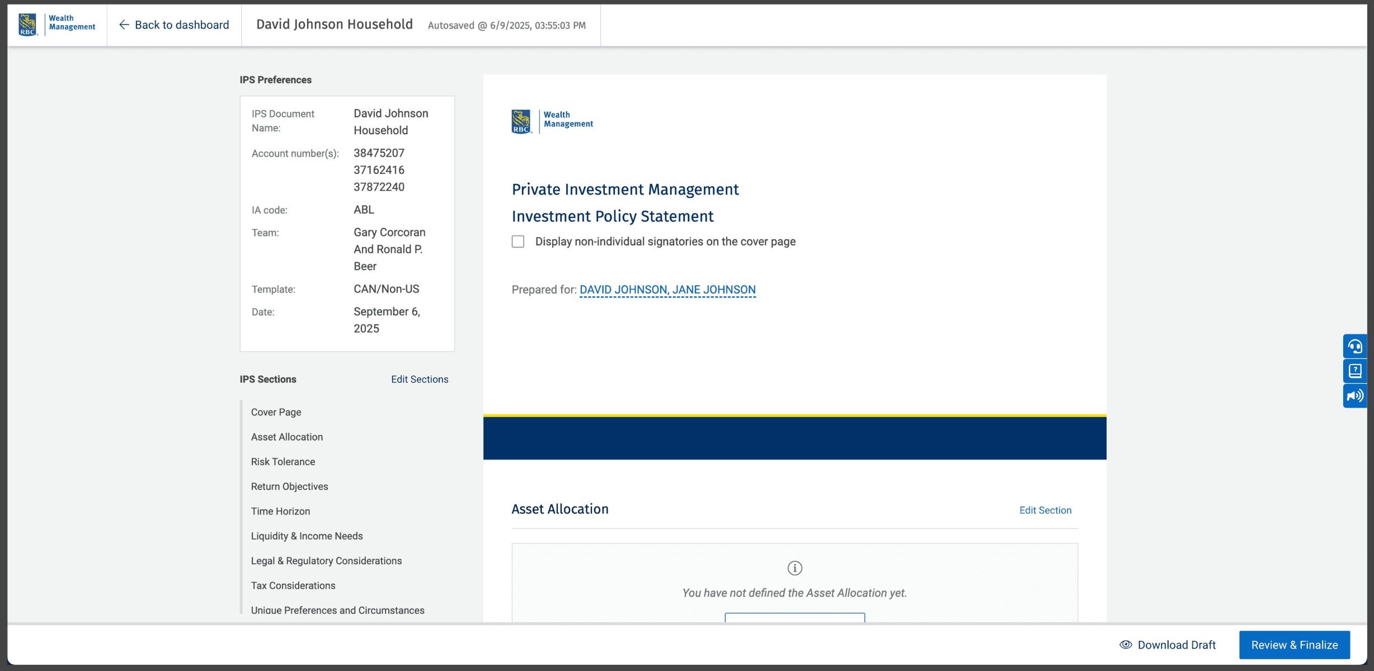The height and width of the screenshot is (671, 1374).
Task: Jump to Risk Tolerance section
Action: [x=283, y=462]
